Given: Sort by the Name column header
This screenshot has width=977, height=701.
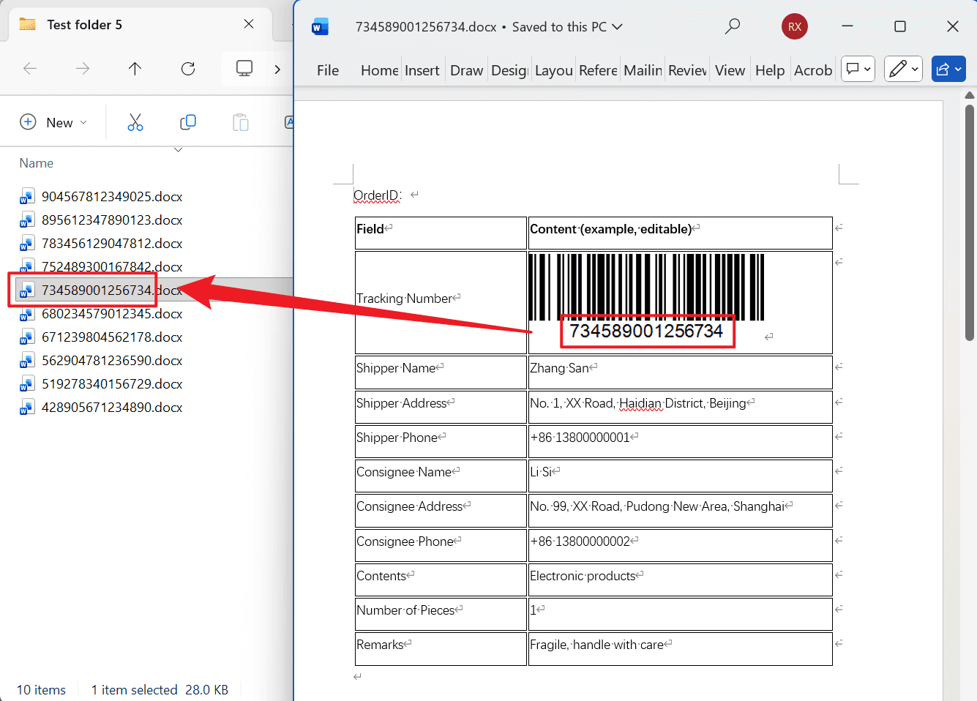Looking at the screenshot, I should click(x=37, y=163).
